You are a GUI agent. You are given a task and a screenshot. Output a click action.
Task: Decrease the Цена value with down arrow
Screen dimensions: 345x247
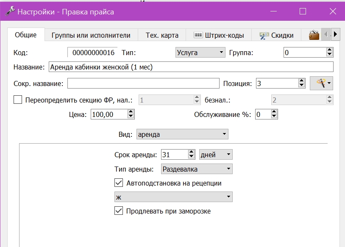[x=131, y=117]
